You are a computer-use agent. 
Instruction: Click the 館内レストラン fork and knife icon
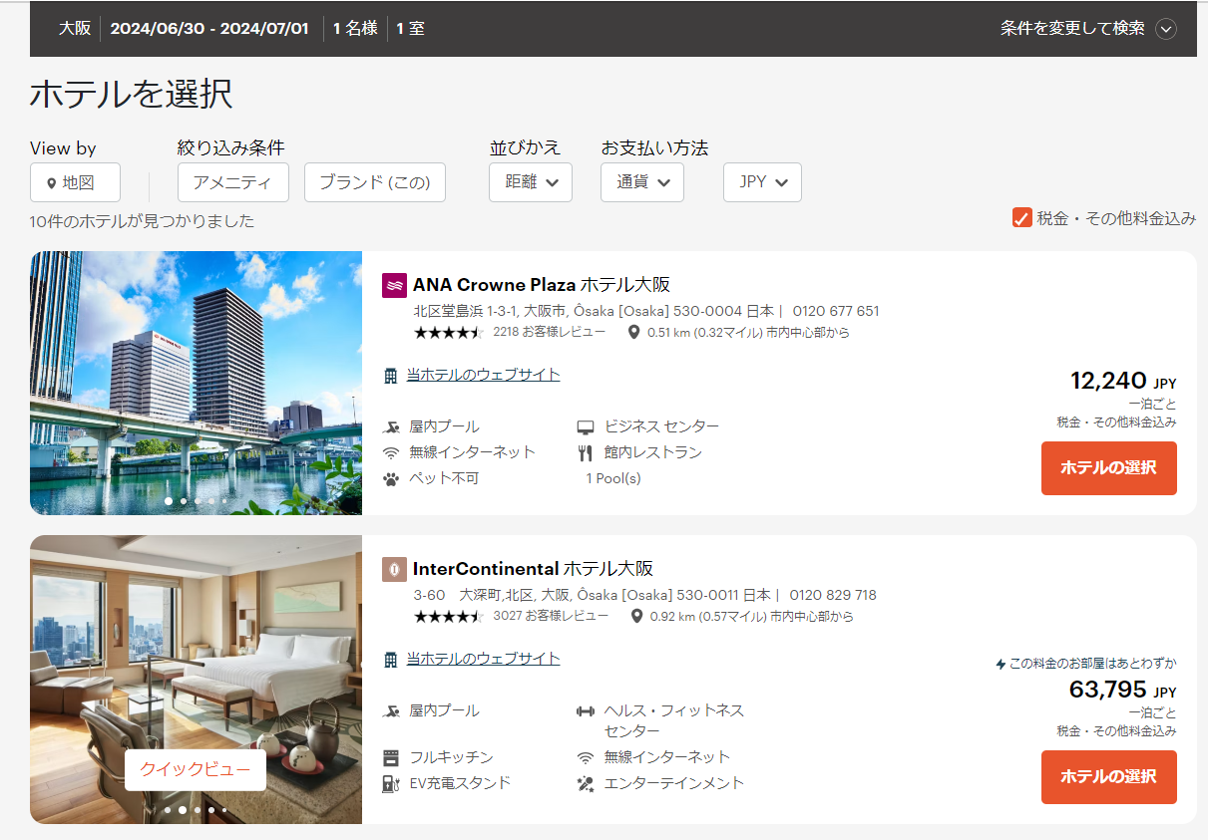tap(586, 453)
